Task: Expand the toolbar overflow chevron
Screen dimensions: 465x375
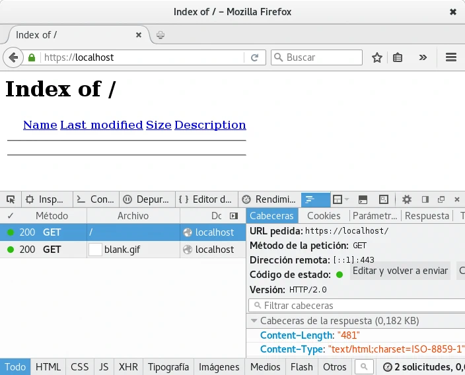Action: (x=423, y=57)
